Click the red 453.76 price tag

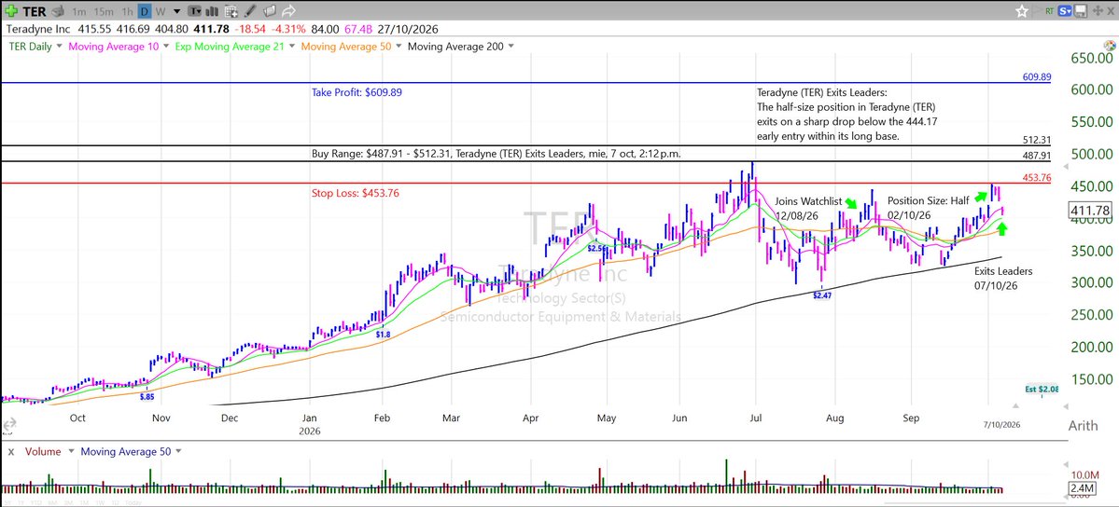tap(1036, 178)
